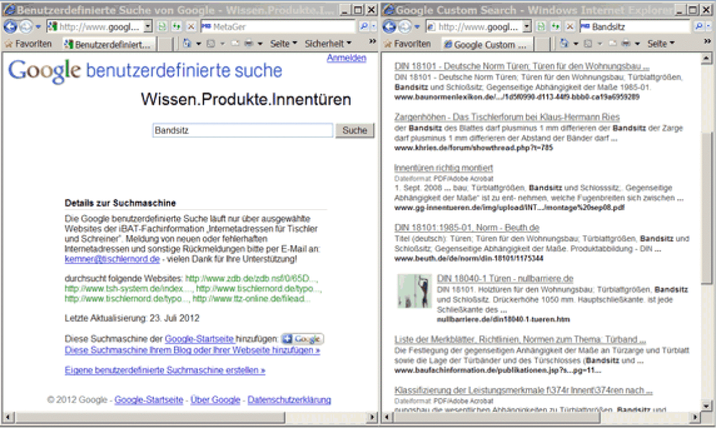Expand print options arrow in Benutzerdefinierte Suche window
Viewport: 716px width, 428px height.
pos(260,44)
